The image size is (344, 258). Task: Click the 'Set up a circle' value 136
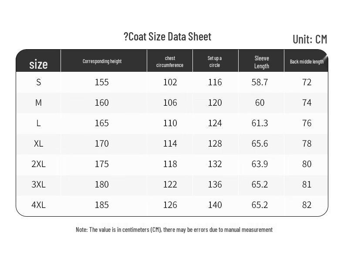[215, 184]
